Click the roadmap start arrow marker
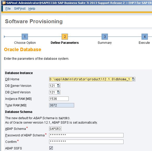This screenshot has height=151, width=152. (4, 37)
